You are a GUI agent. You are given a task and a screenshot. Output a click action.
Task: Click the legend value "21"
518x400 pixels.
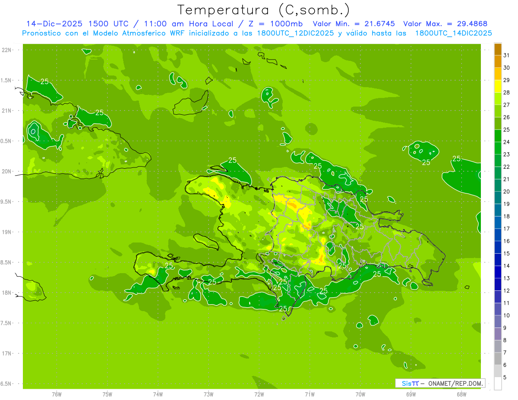[507, 179]
